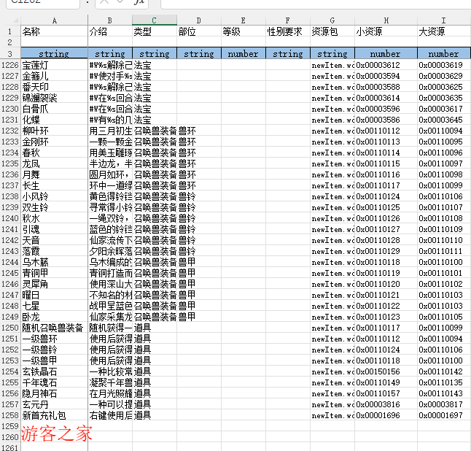Select column I header
471x451 pixels.
[x=443, y=20]
